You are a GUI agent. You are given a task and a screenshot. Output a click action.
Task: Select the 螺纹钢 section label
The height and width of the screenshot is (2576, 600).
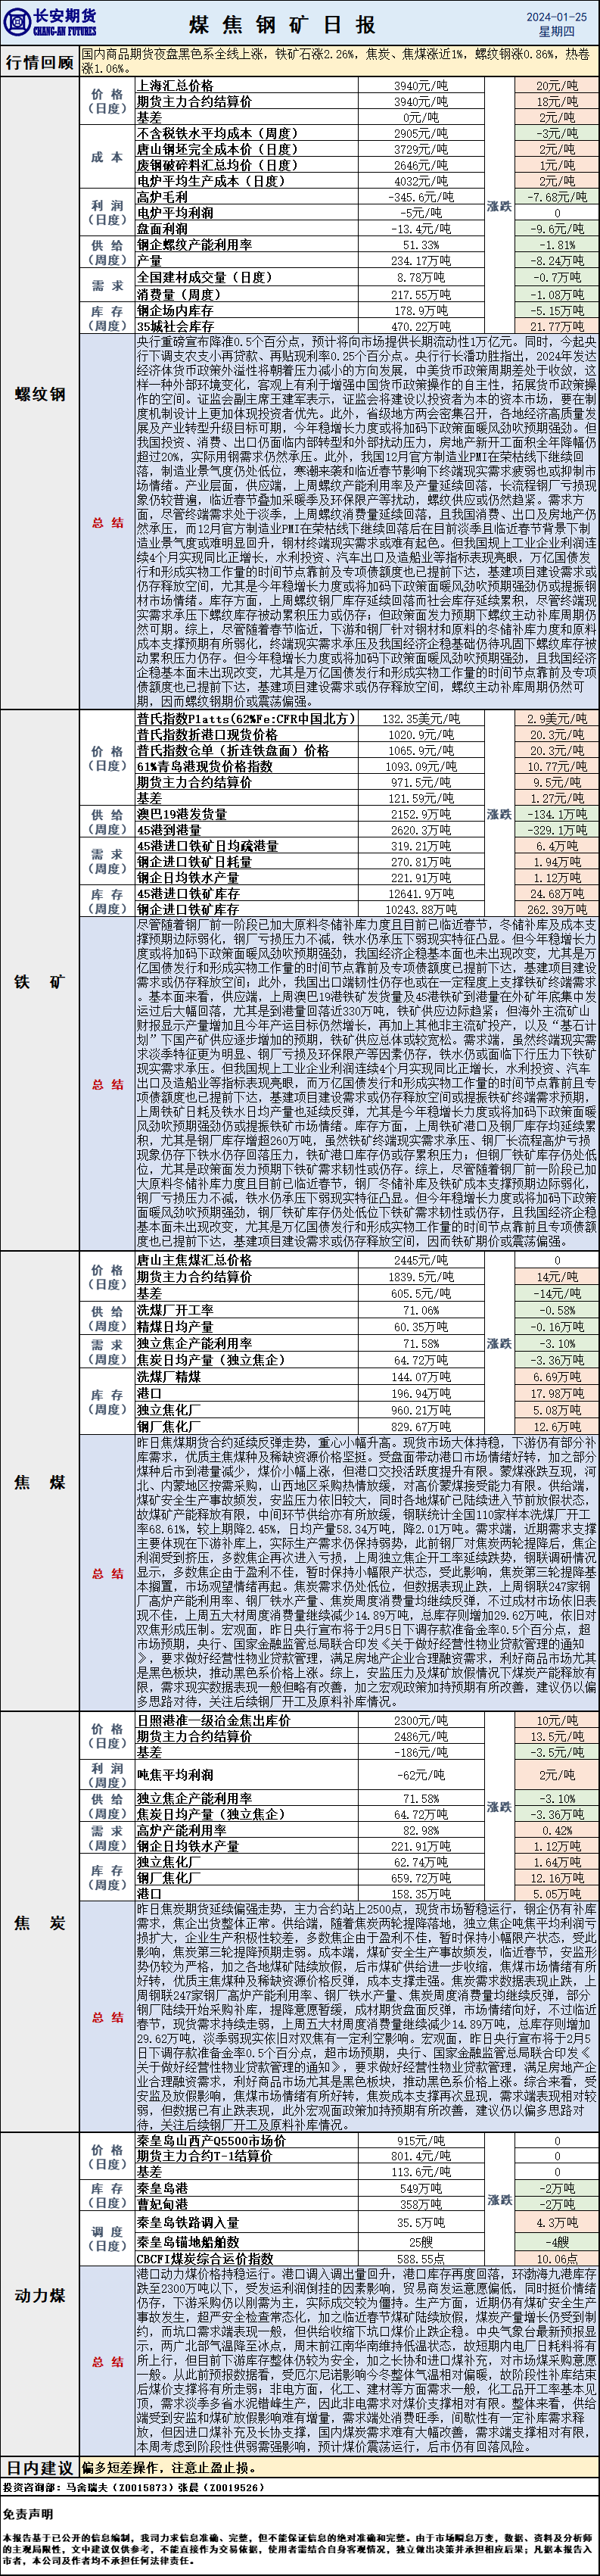tap(40, 394)
